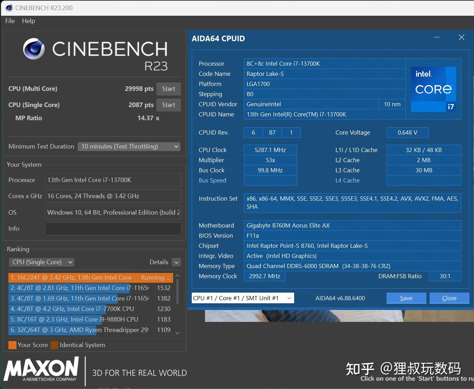Start the CPU Single Core test
The image size is (474, 389).
click(x=169, y=105)
